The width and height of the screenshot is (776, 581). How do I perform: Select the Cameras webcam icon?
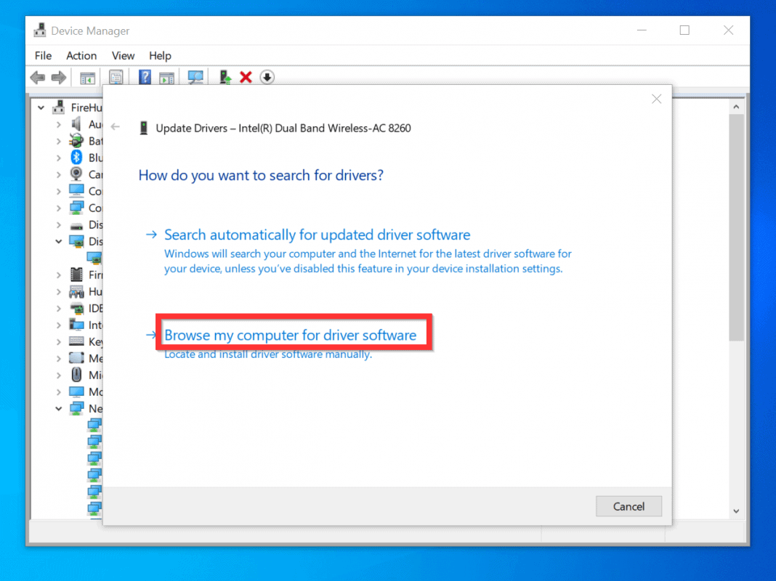tap(76, 174)
